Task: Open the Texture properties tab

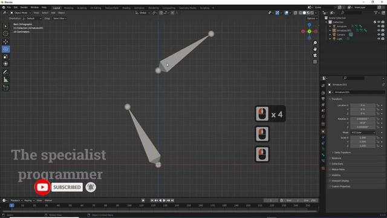Action: point(323,168)
